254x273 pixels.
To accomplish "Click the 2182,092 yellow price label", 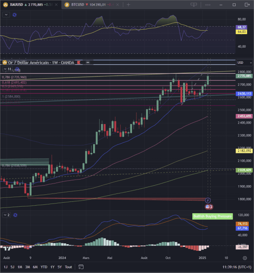I will pyautogui.click(x=244, y=151).
